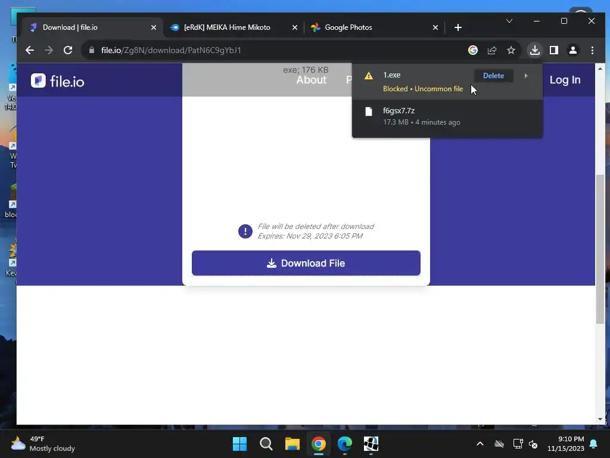Open Chrome three-dot menu

tap(592, 50)
